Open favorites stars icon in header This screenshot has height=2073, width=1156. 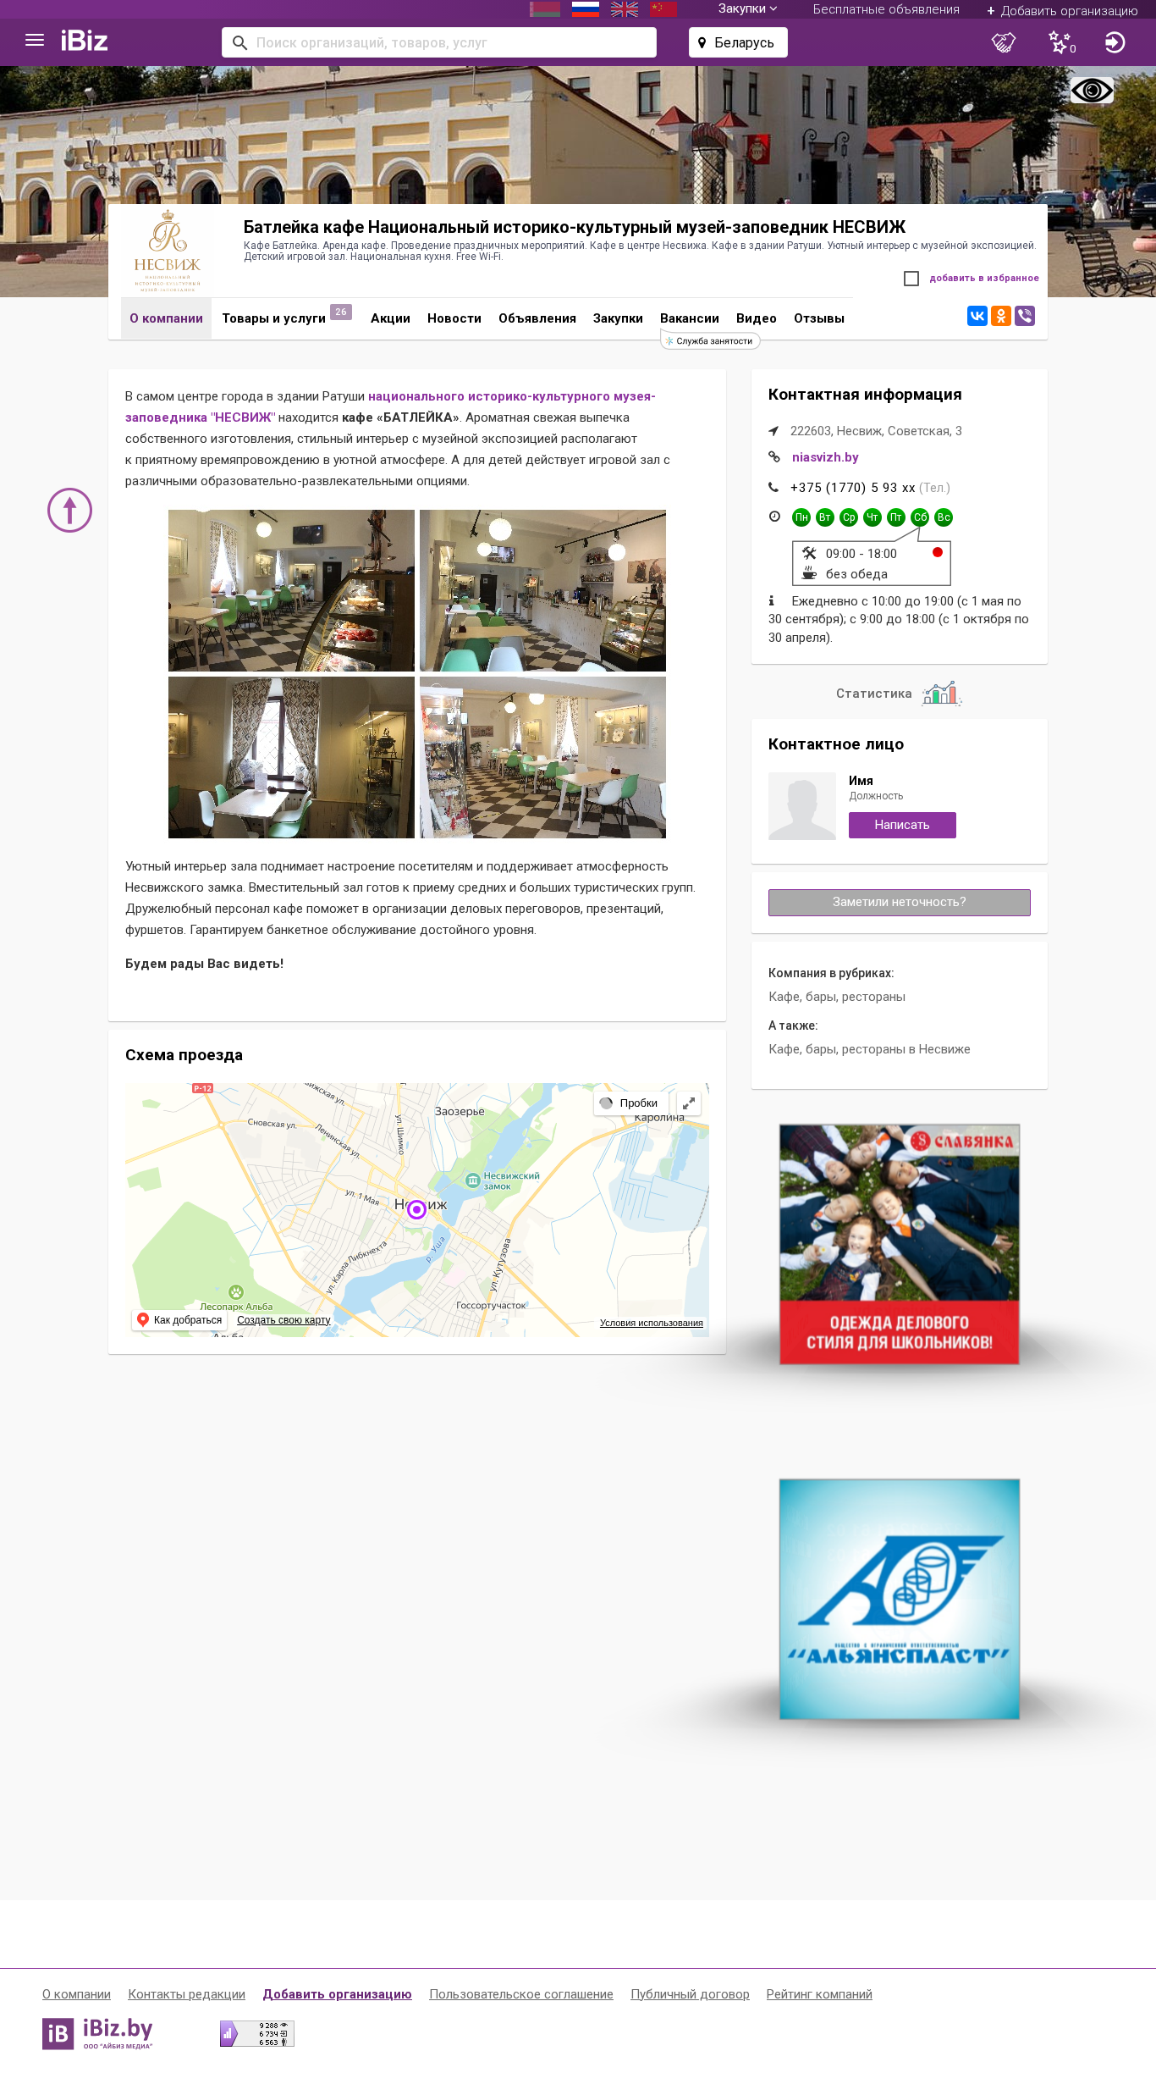click(1061, 42)
